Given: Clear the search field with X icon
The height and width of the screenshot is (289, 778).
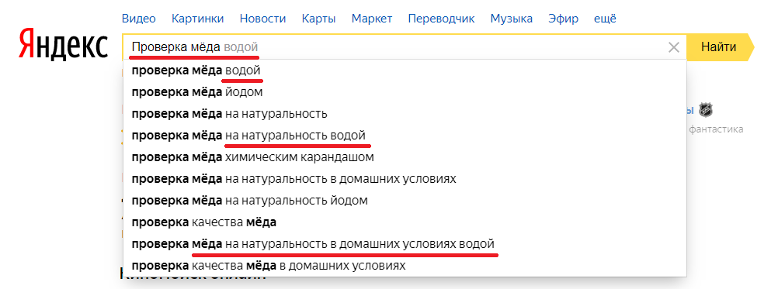Looking at the screenshot, I should click(x=673, y=47).
